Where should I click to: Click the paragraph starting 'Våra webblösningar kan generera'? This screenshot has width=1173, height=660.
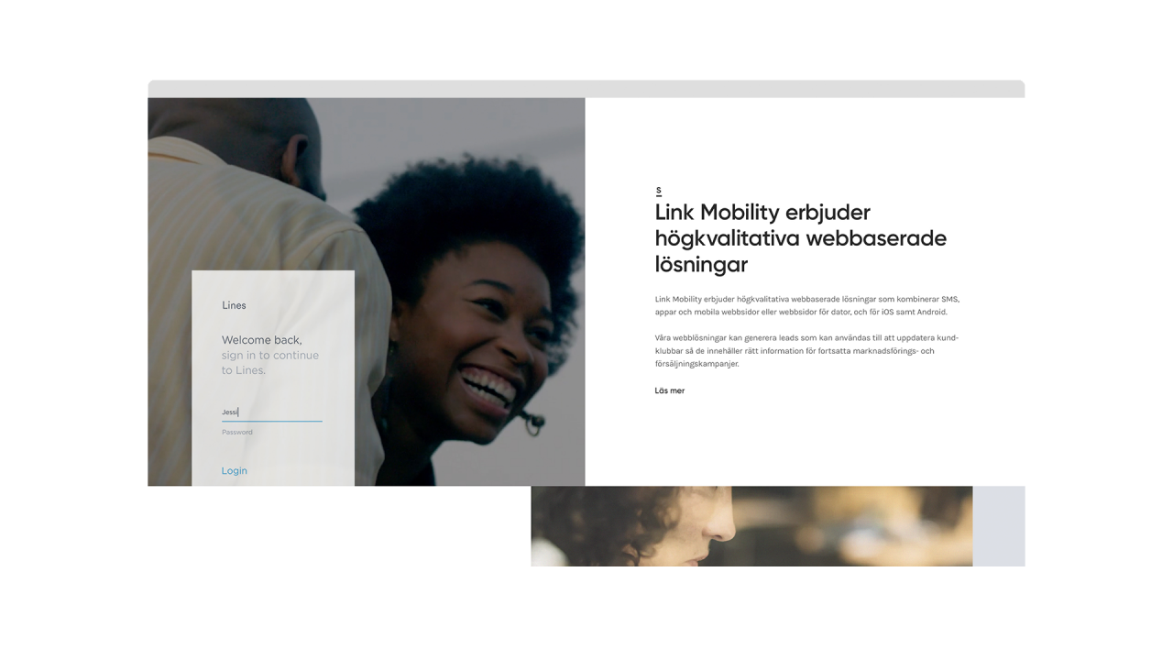tap(806, 350)
